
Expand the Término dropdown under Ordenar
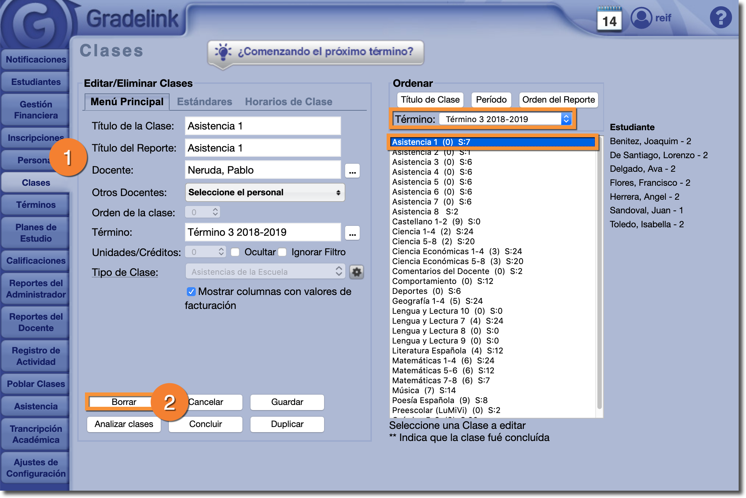505,119
